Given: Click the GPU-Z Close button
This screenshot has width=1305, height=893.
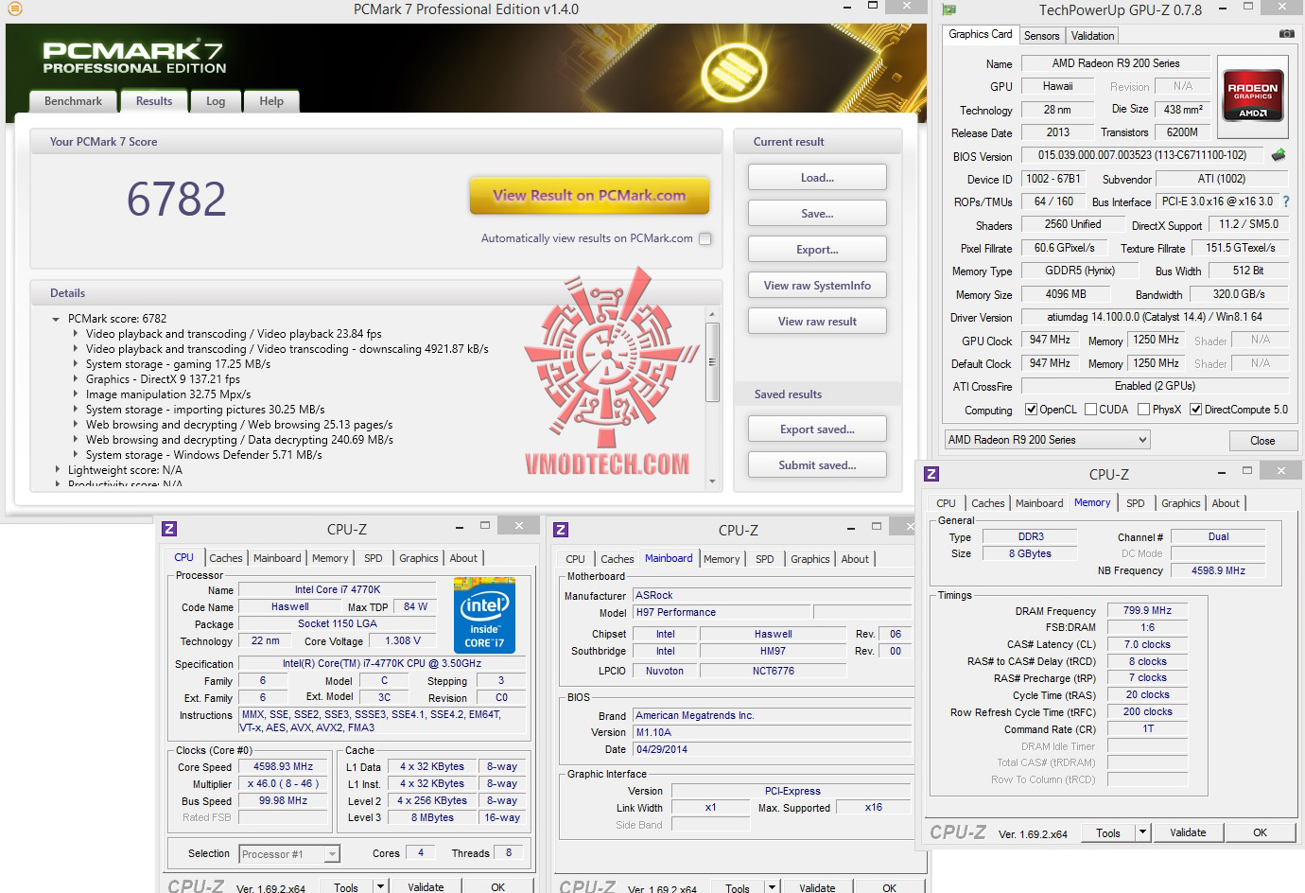Looking at the screenshot, I should (1262, 441).
